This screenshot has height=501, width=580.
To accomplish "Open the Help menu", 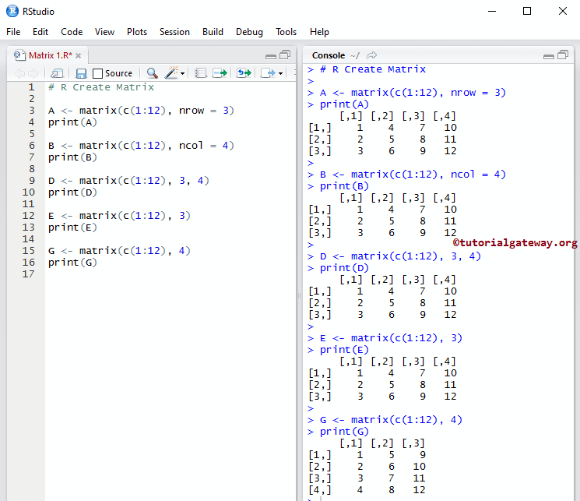I will (x=320, y=32).
